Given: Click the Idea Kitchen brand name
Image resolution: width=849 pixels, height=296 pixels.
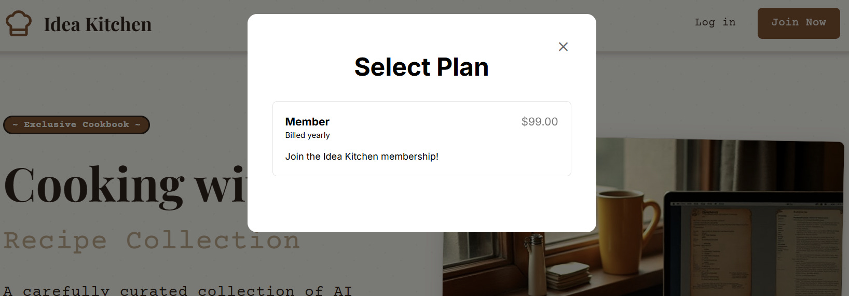Looking at the screenshot, I should [x=98, y=24].
